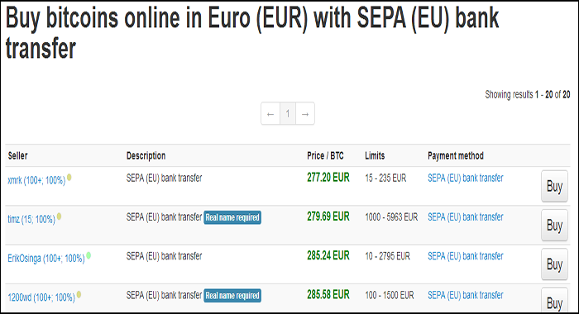
Task: Open SEPA (EU) bank transfer payment link for xmrk
Action: click(465, 178)
